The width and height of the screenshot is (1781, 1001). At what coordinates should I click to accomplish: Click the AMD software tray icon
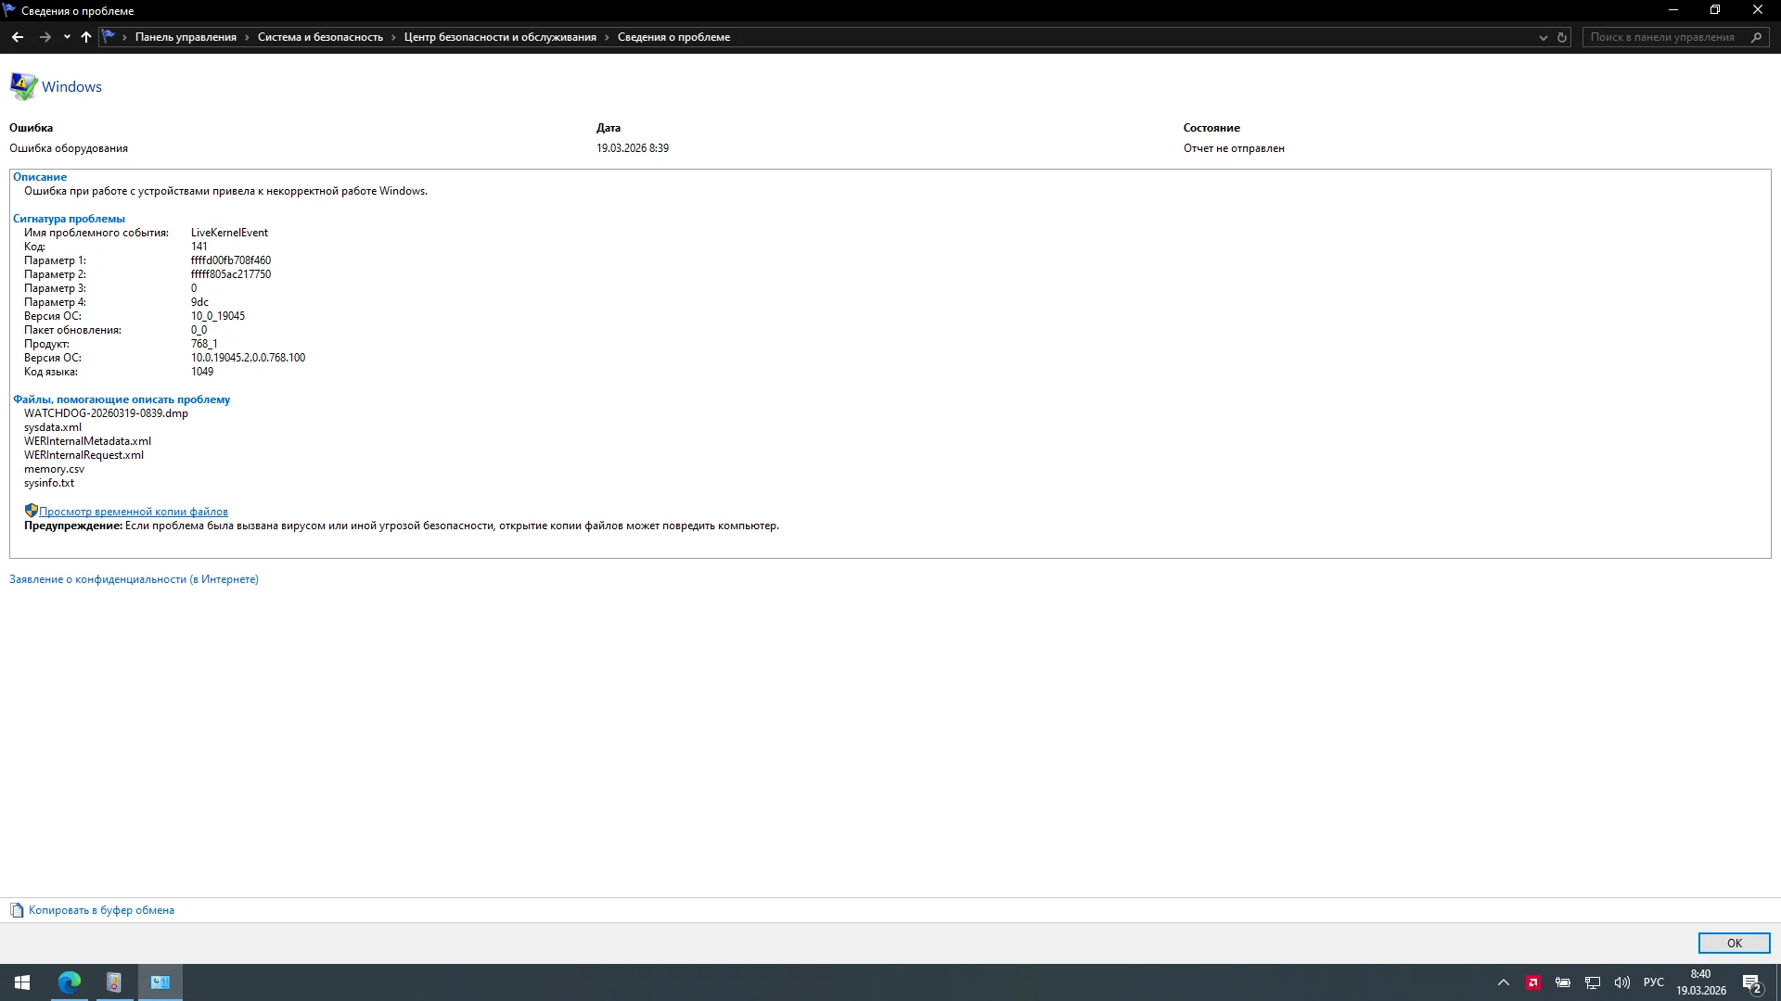pos(1533,982)
